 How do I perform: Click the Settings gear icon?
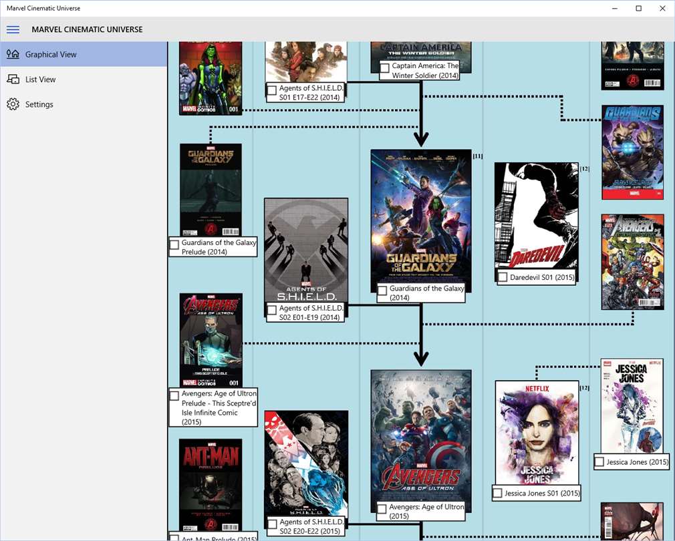tap(13, 104)
